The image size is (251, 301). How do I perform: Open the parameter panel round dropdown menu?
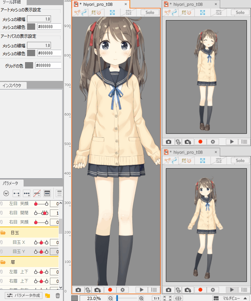tap(6, 193)
